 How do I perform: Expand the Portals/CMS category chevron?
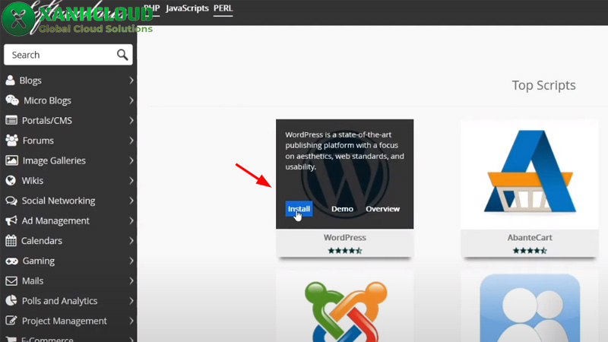[x=131, y=120]
